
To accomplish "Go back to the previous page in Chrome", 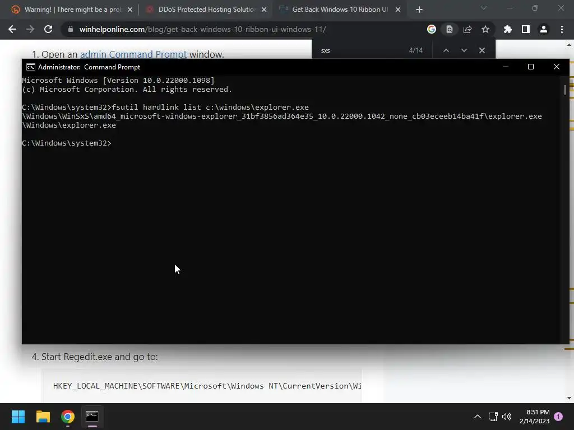I will click(x=12, y=29).
